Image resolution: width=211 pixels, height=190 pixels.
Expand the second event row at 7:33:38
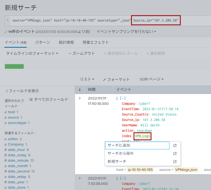(80, 178)
